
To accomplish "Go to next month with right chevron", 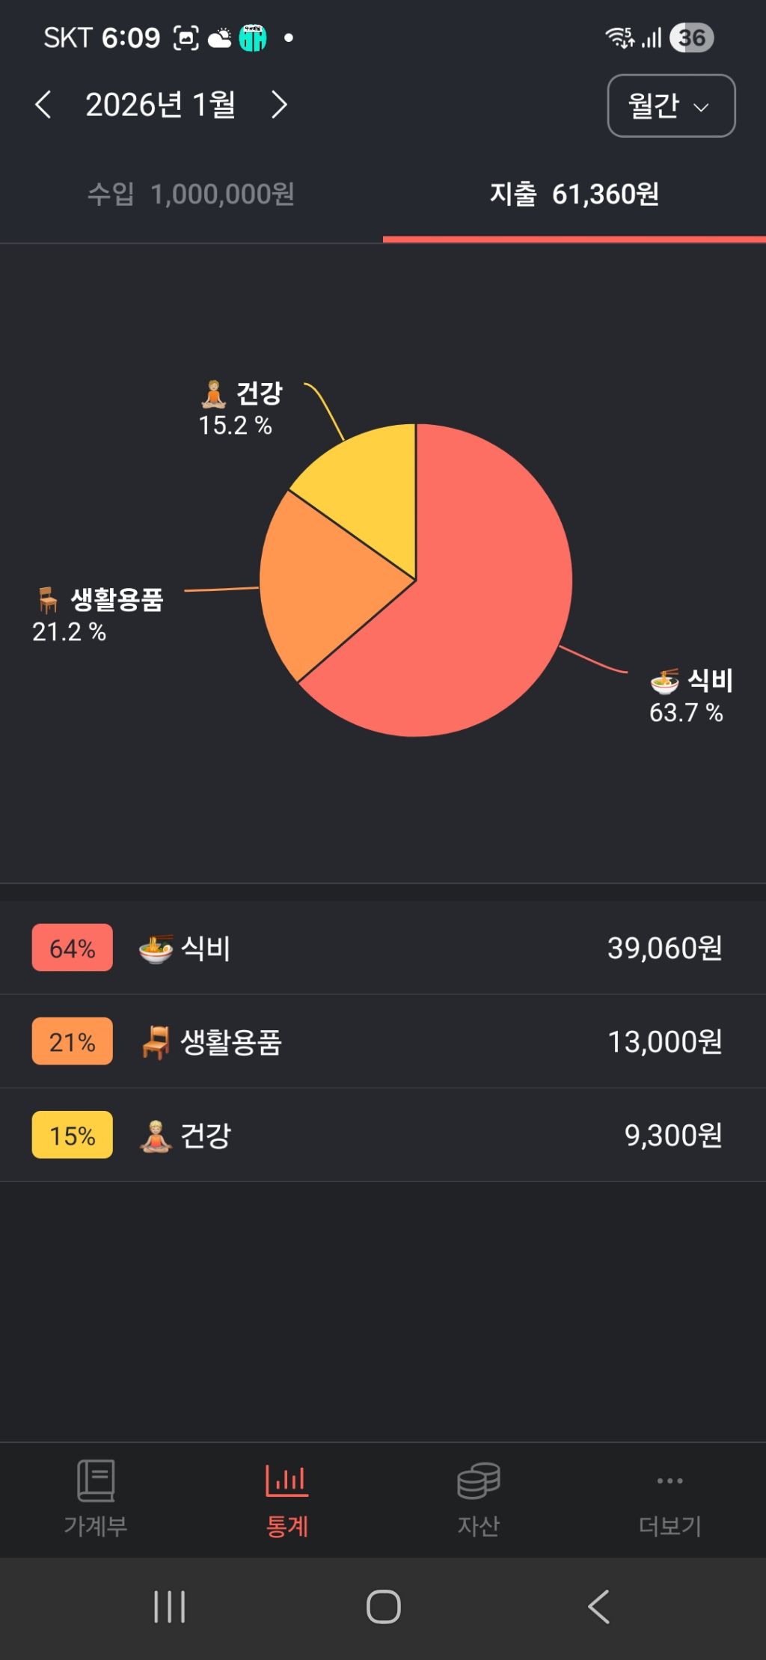I will [x=279, y=105].
